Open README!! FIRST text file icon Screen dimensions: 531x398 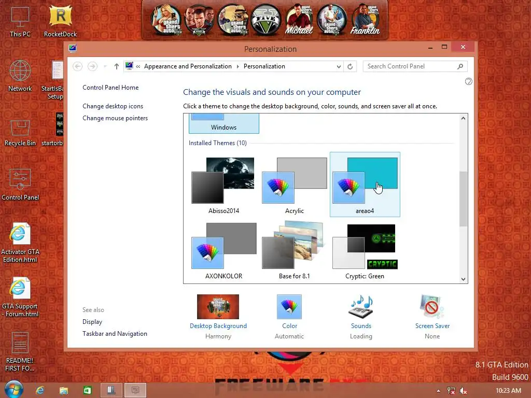pyautogui.click(x=20, y=352)
